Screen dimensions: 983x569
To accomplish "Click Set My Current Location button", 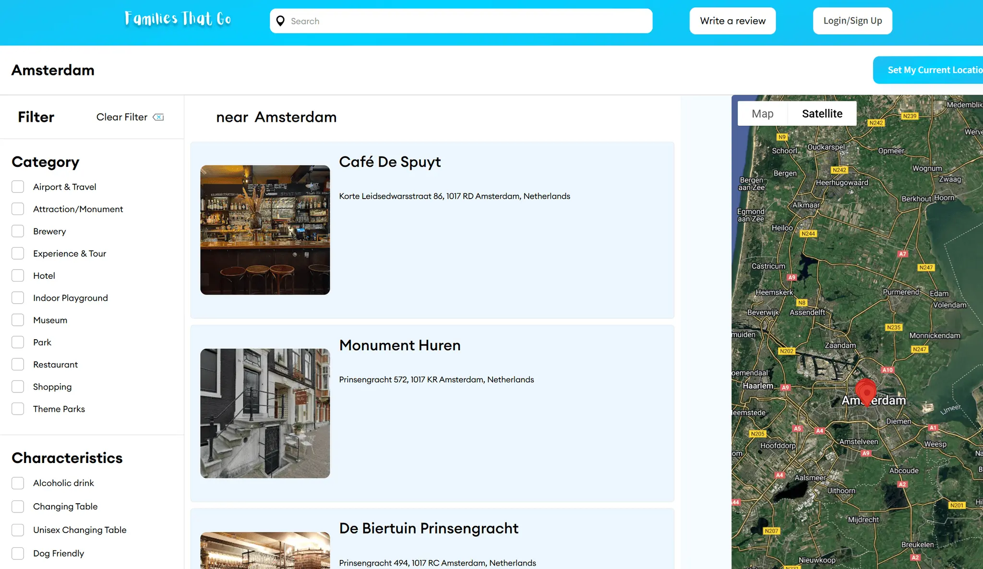I will [x=928, y=70].
